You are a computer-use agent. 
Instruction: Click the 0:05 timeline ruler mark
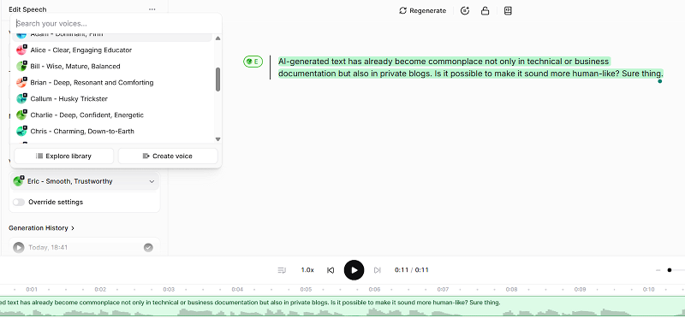tap(306, 289)
